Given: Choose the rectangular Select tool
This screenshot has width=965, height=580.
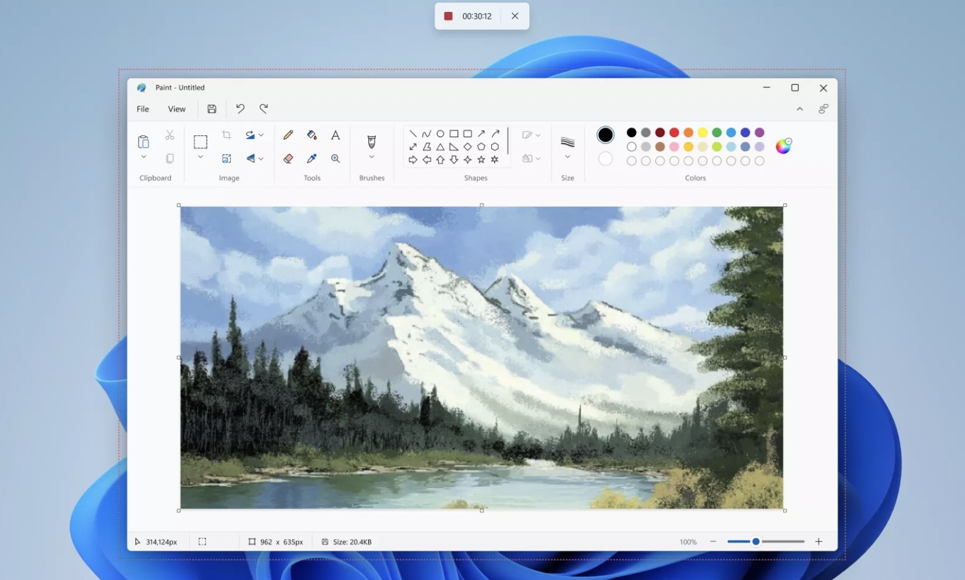Looking at the screenshot, I should 200,142.
